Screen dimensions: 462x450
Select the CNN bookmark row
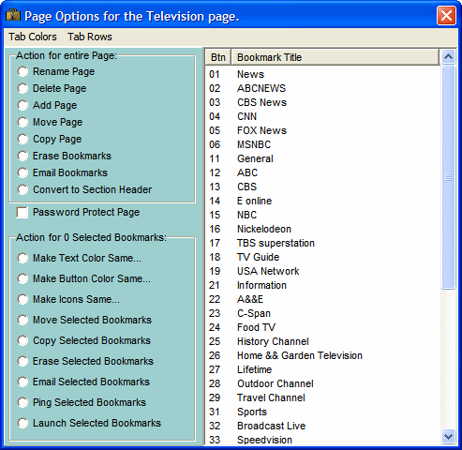pos(323,116)
